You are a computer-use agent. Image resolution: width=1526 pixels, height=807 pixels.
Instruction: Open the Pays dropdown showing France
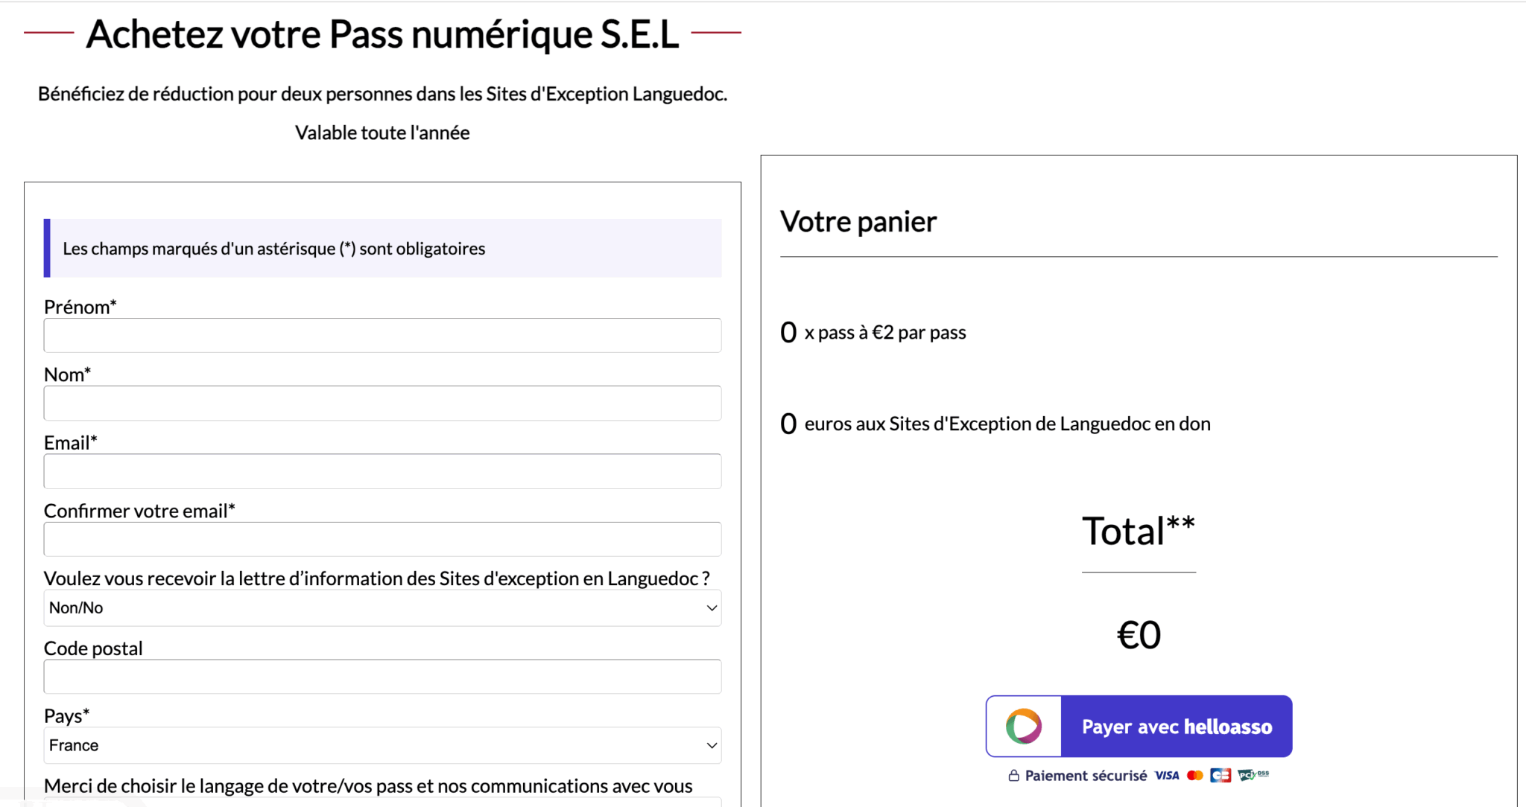(381, 744)
